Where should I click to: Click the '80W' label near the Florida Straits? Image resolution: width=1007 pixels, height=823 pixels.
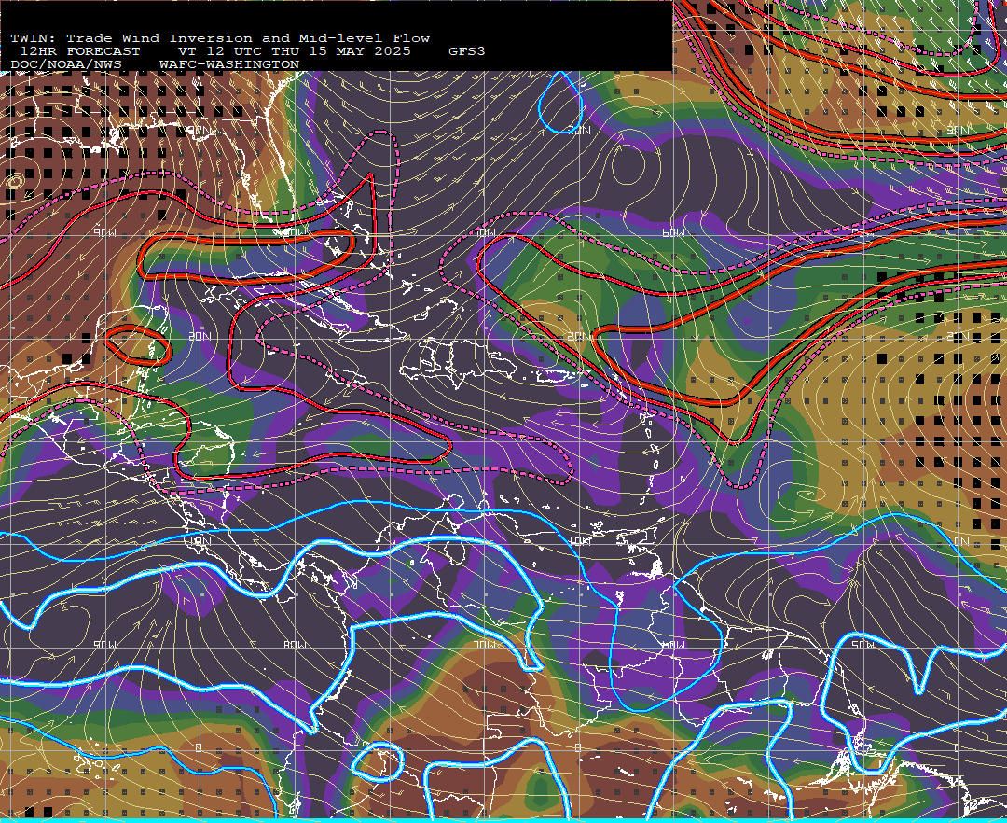click(295, 232)
